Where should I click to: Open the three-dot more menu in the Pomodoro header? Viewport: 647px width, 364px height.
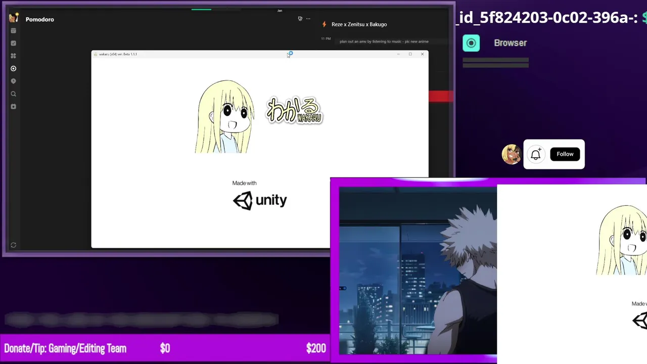(x=308, y=19)
